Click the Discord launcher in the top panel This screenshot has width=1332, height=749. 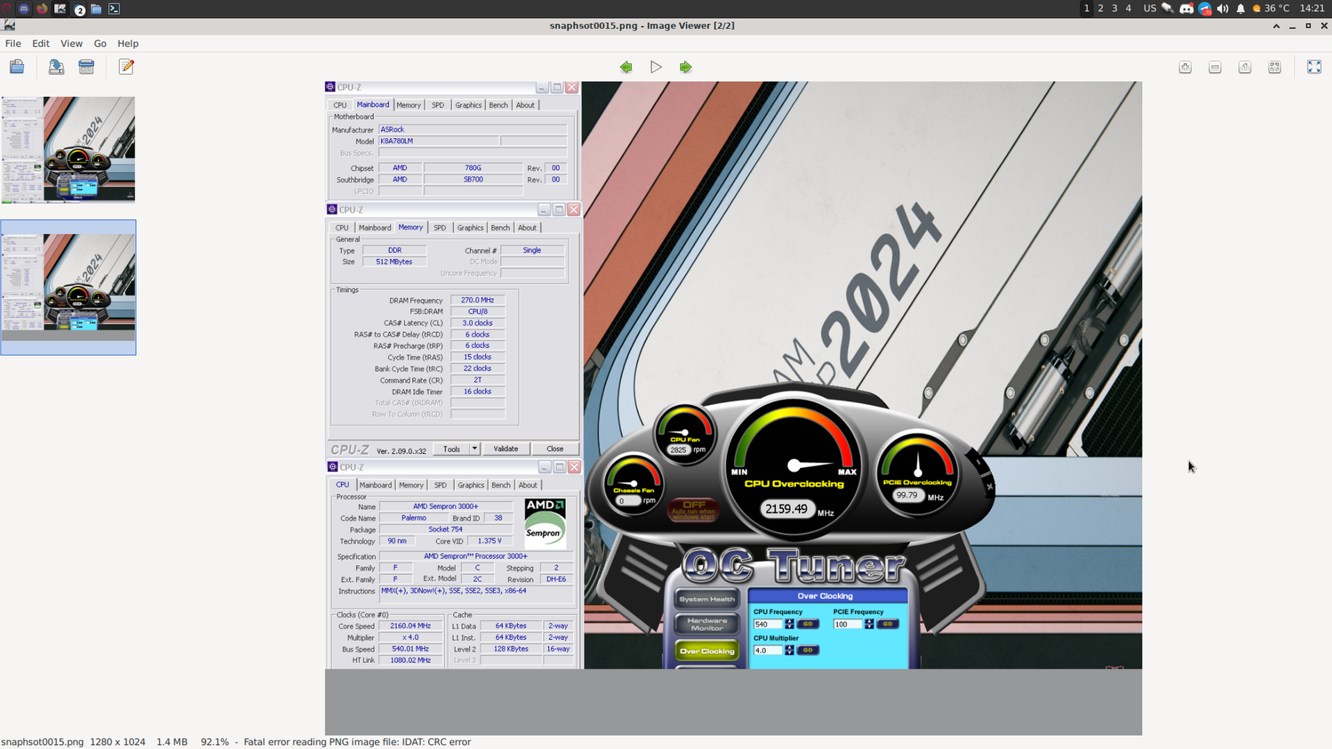pos(24,8)
